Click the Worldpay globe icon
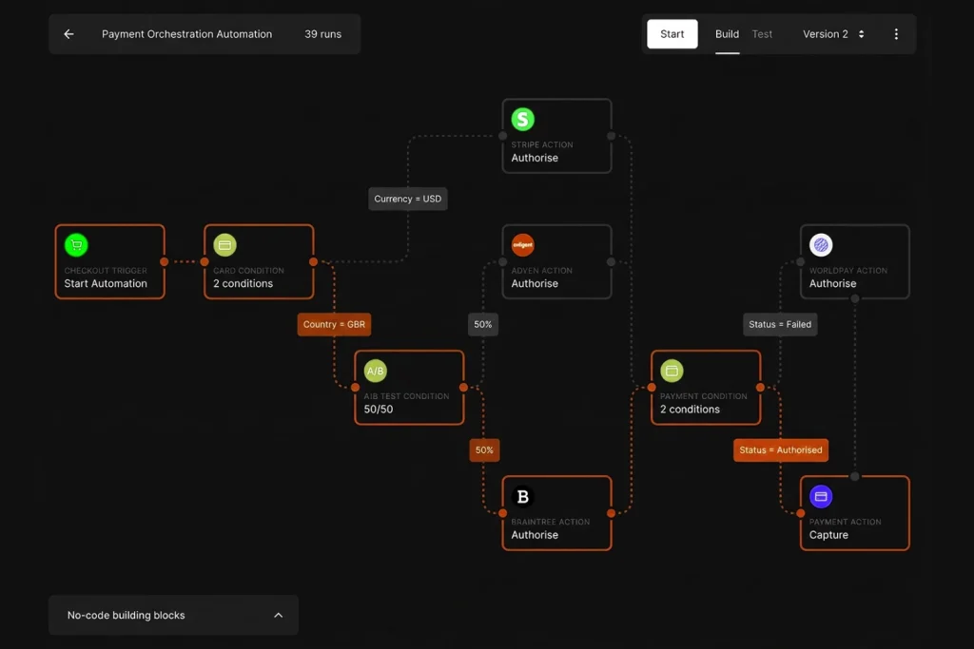The height and width of the screenshot is (649, 974). [x=821, y=245]
